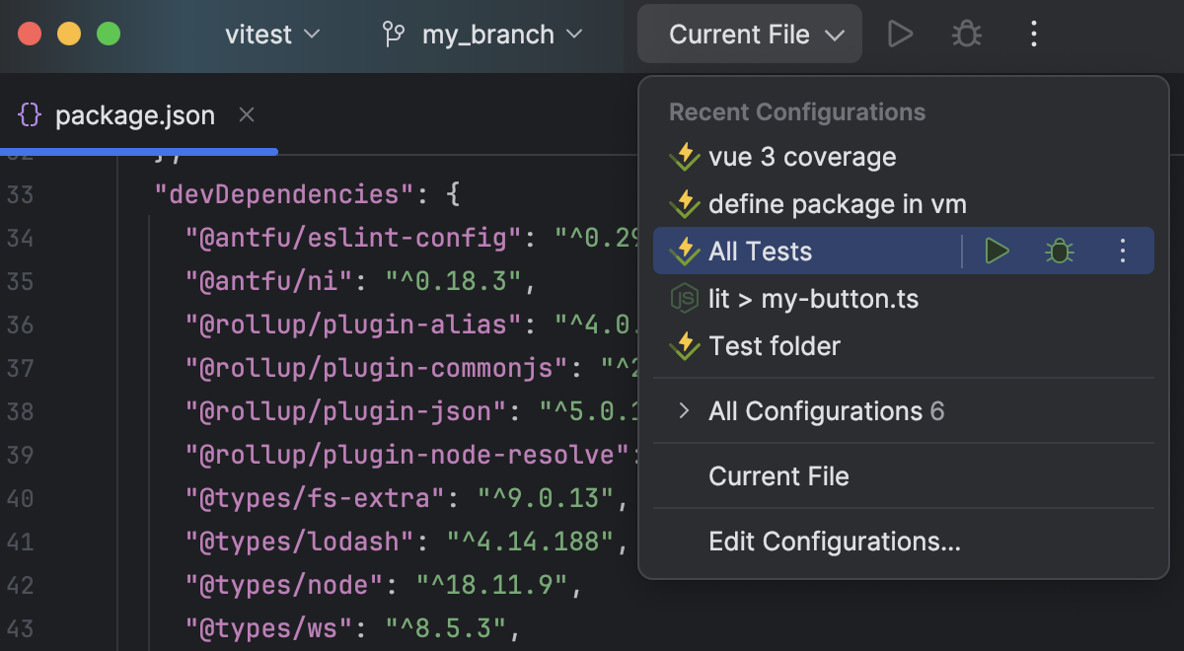Click line number 33 in the gutter

[x=20, y=194]
